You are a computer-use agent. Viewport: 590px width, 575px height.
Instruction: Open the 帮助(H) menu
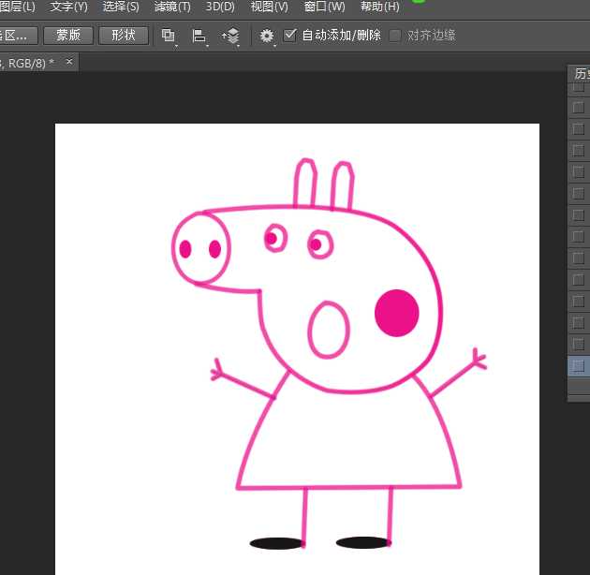(x=379, y=7)
